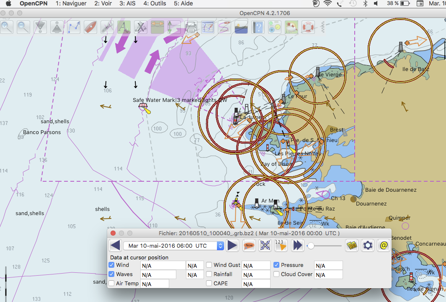
Task: Click the Wind speed N/A field
Action: [163, 266]
